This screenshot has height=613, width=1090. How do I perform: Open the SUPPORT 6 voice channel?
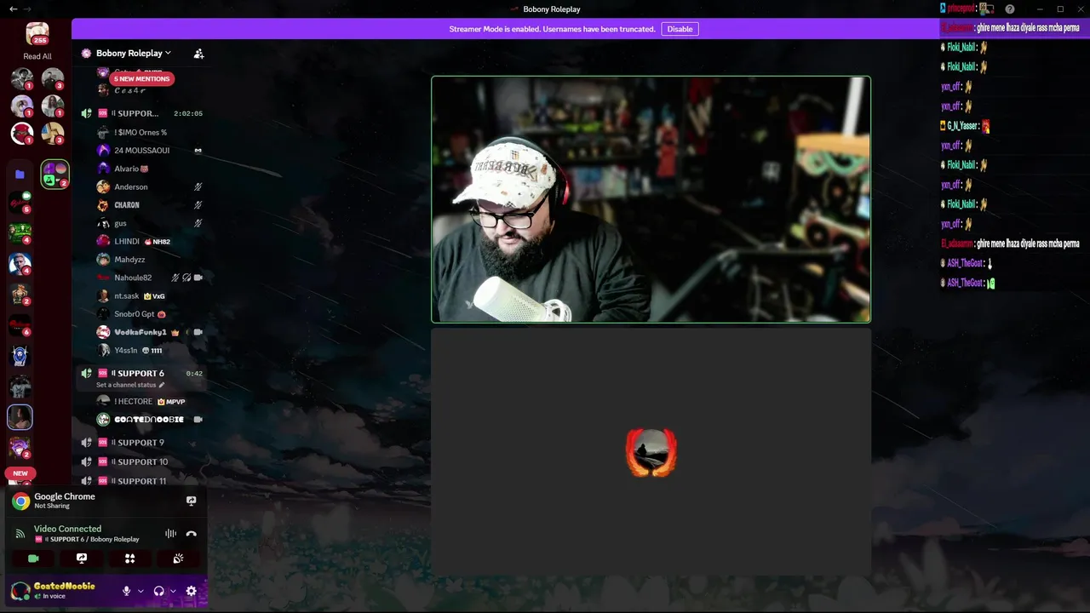coord(141,373)
